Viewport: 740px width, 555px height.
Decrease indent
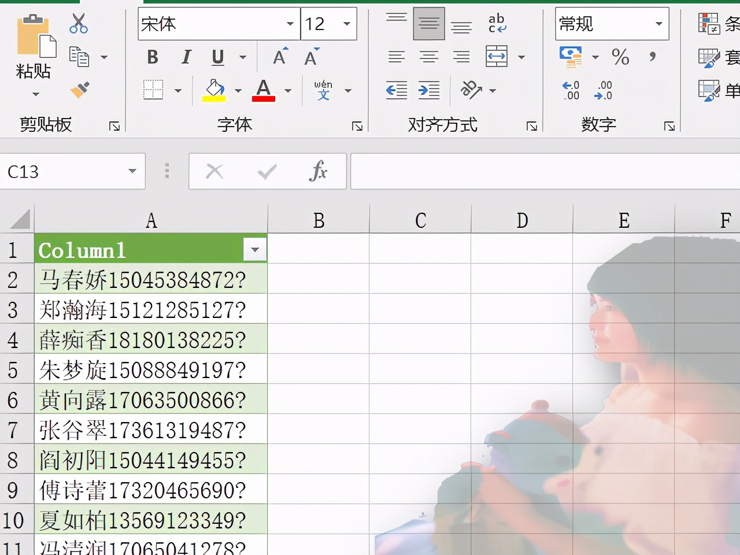(397, 90)
